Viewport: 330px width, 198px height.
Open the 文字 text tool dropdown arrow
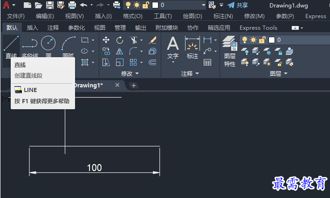pyautogui.click(x=173, y=62)
